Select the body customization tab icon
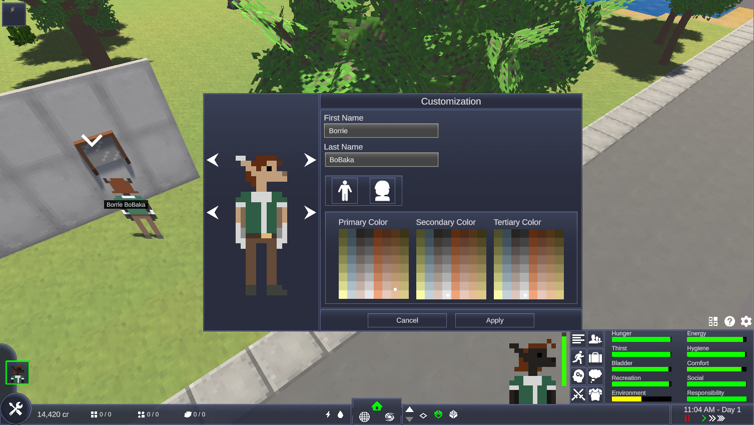This screenshot has height=425, width=754. (345, 190)
